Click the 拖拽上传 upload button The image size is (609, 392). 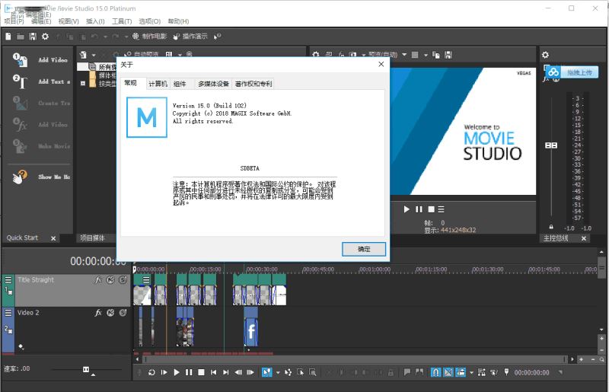[x=572, y=72]
